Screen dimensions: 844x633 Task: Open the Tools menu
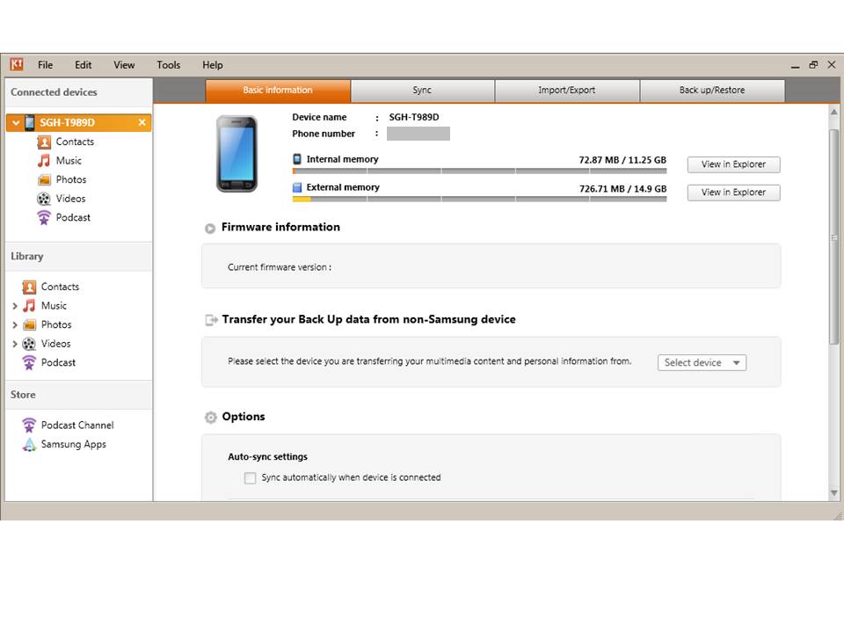coord(169,65)
